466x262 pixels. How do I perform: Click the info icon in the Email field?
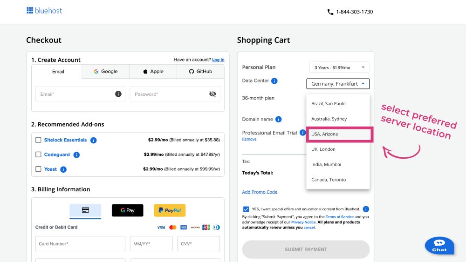[118, 94]
